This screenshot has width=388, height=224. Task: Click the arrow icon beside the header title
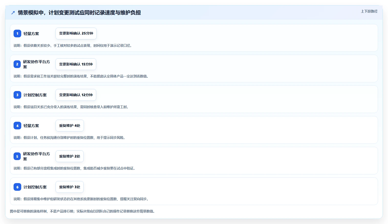13,13
